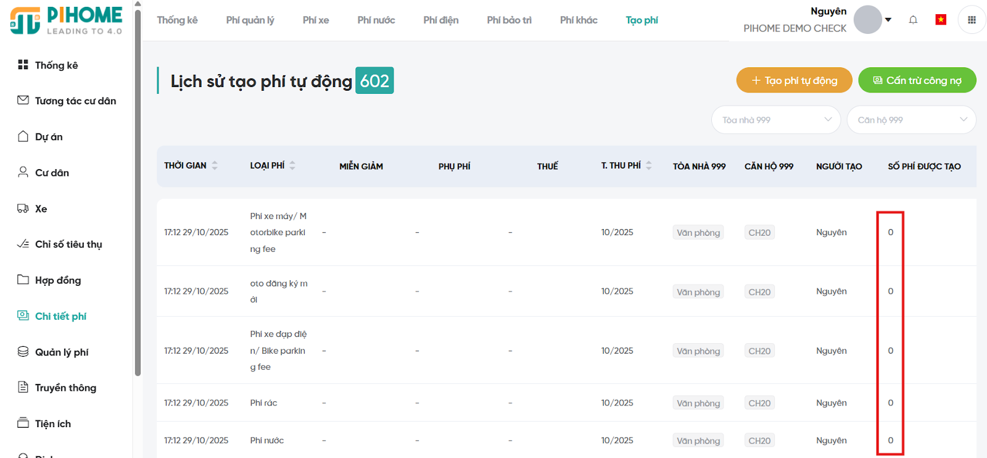The image size is (987, 458).
Task: Open the Căn hộ 999 dropdown
Action: [911, 120]
